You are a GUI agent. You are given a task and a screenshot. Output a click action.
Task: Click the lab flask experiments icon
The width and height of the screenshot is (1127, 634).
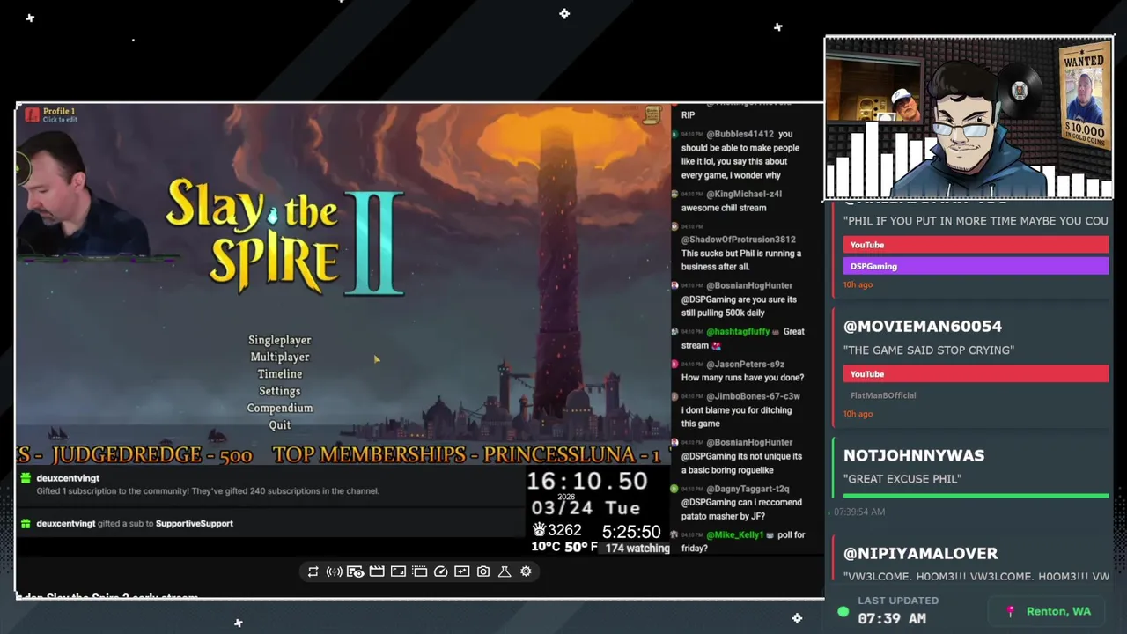pyautogui.click(x=505, y=571)
